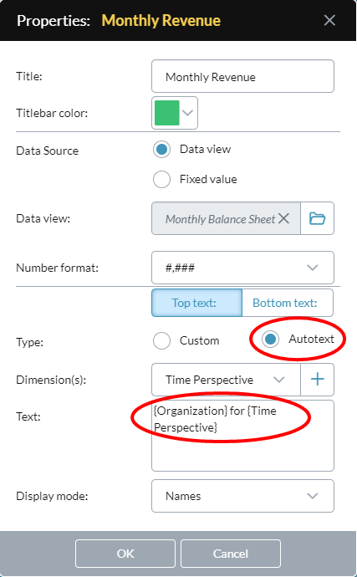Expand the Titlebar color chevron

(x=188, y=113)
